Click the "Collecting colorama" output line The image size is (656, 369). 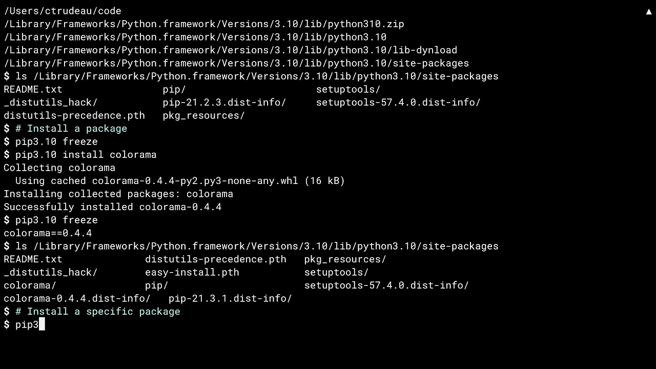(59, 168)
